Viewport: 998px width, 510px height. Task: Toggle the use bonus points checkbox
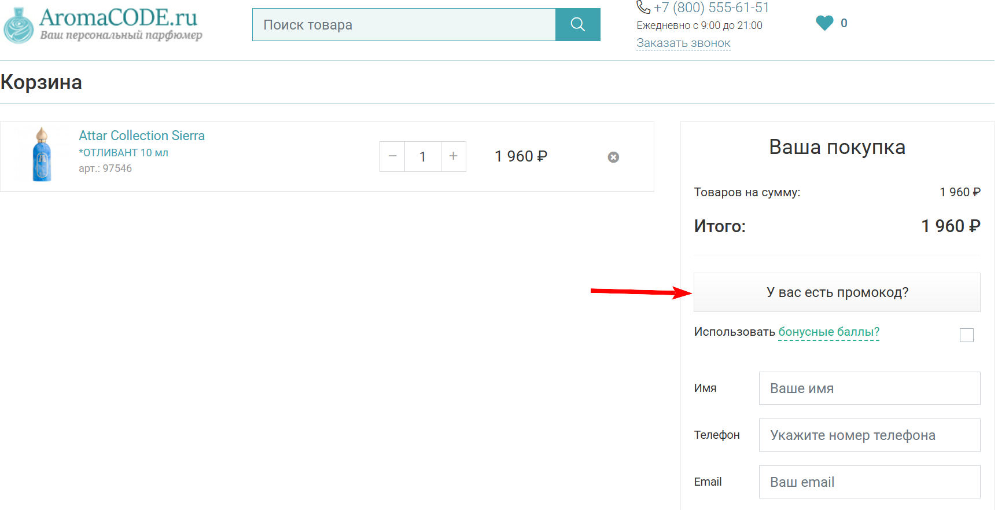967,335
